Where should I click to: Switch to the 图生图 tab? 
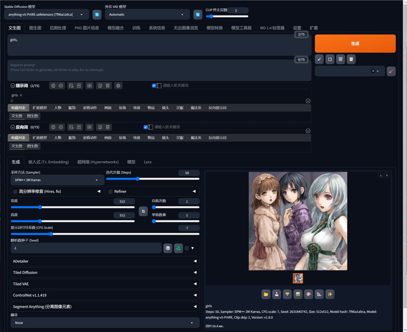coord(35,28)
